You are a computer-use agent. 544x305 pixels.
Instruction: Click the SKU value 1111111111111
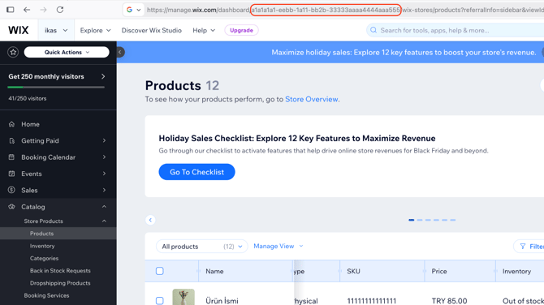tap(372, 300)
